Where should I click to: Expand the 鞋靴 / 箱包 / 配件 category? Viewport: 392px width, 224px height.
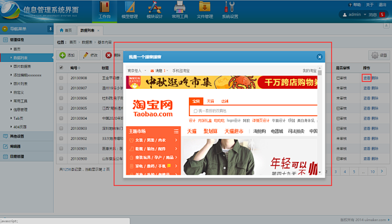click(x=153, y=149)
